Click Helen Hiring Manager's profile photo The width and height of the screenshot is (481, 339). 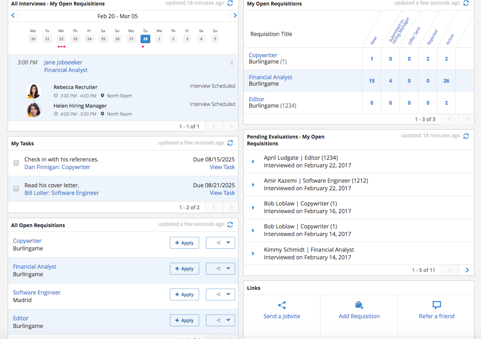[x=34, y=110]
